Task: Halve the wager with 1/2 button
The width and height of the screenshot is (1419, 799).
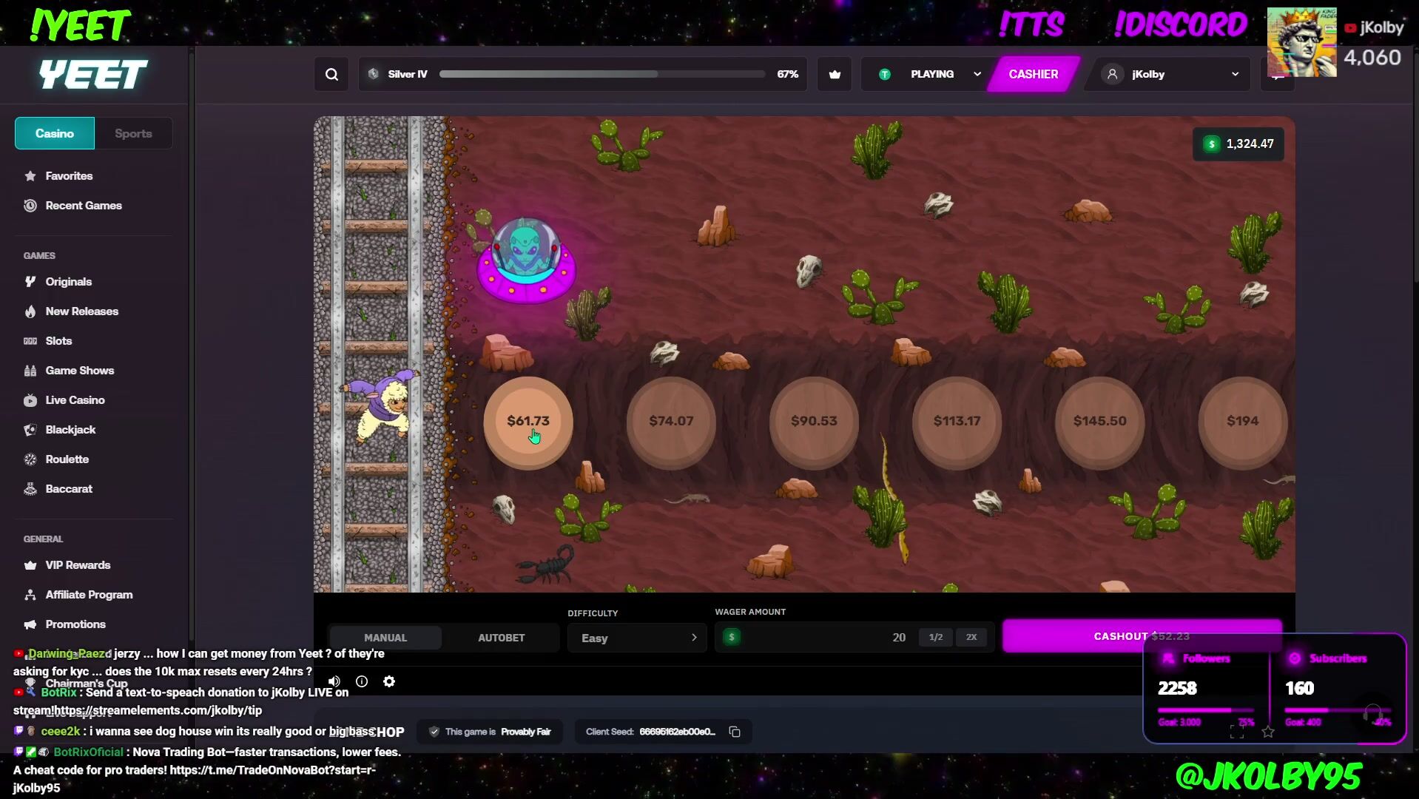Action: (936, 637)
